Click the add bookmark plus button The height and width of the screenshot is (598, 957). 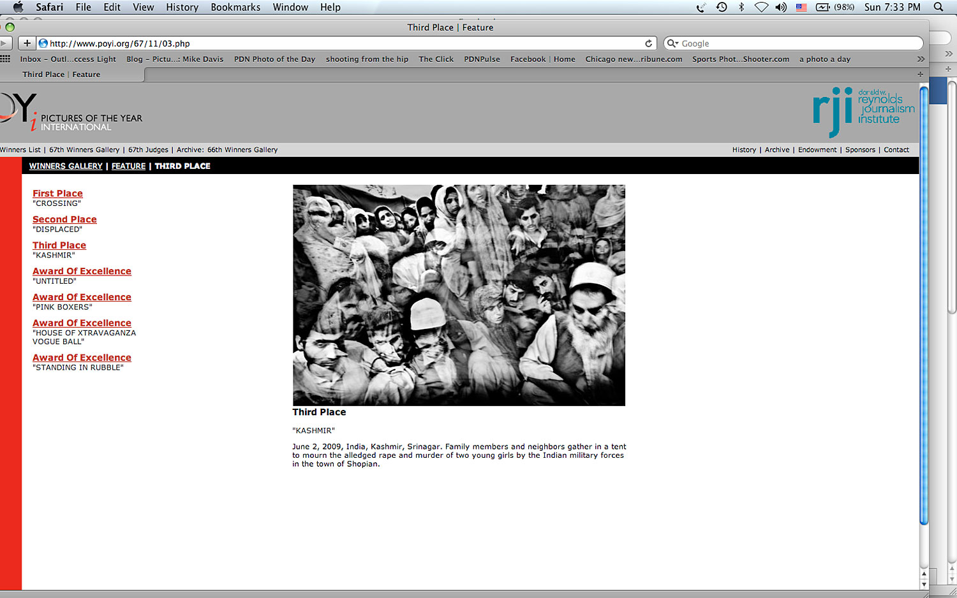point(27,43)
